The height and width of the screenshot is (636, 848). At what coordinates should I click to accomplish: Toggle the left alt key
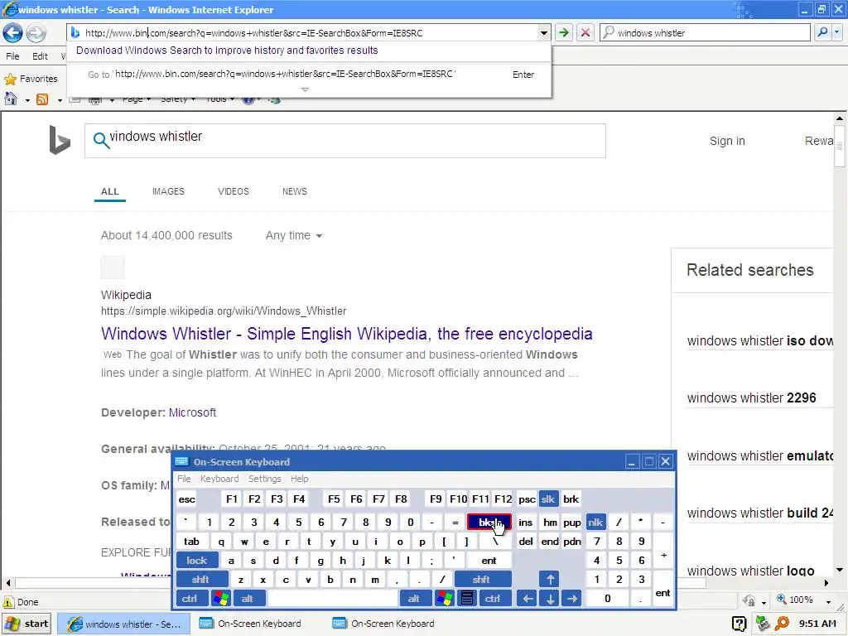(249, 599)
